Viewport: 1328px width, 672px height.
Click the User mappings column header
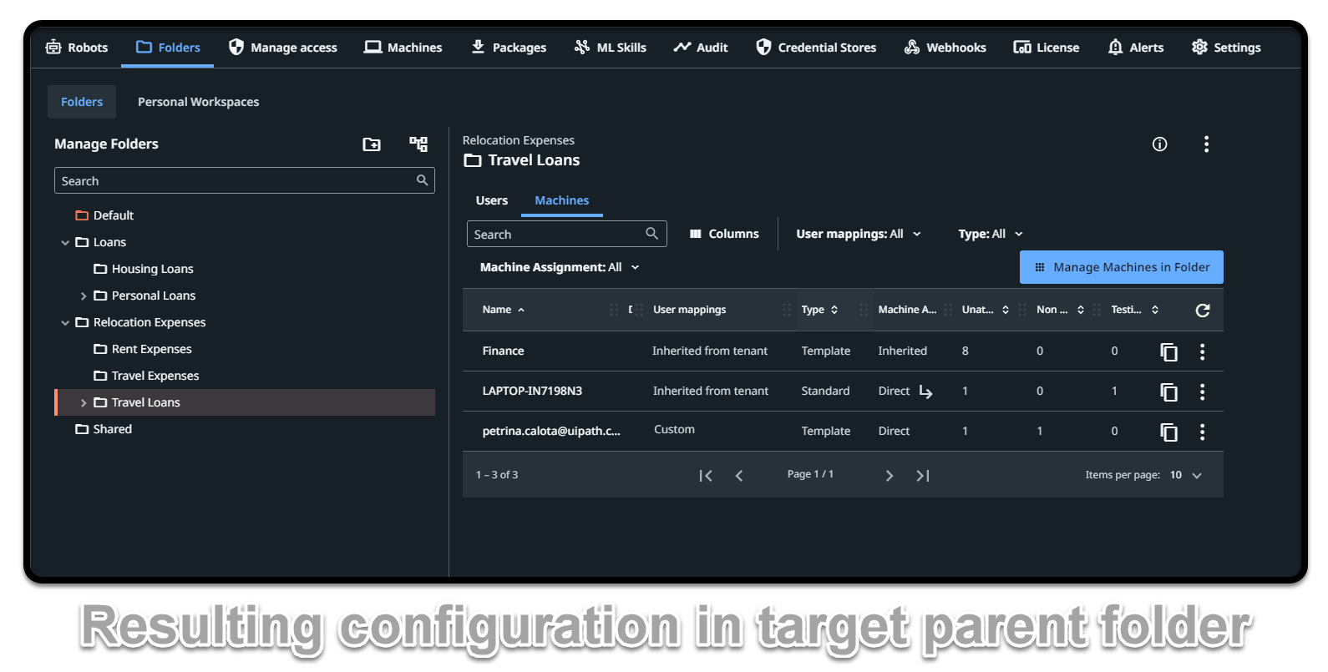coord(689,310)
